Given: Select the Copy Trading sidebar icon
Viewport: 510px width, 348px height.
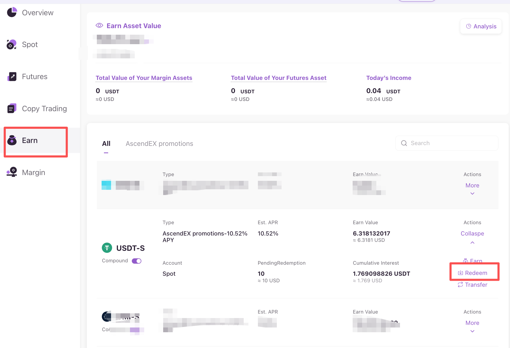Looking at the screenshot, I should 12,108.
